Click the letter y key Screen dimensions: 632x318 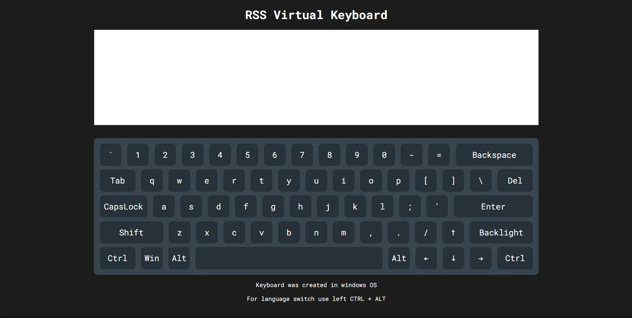(289, 181)
